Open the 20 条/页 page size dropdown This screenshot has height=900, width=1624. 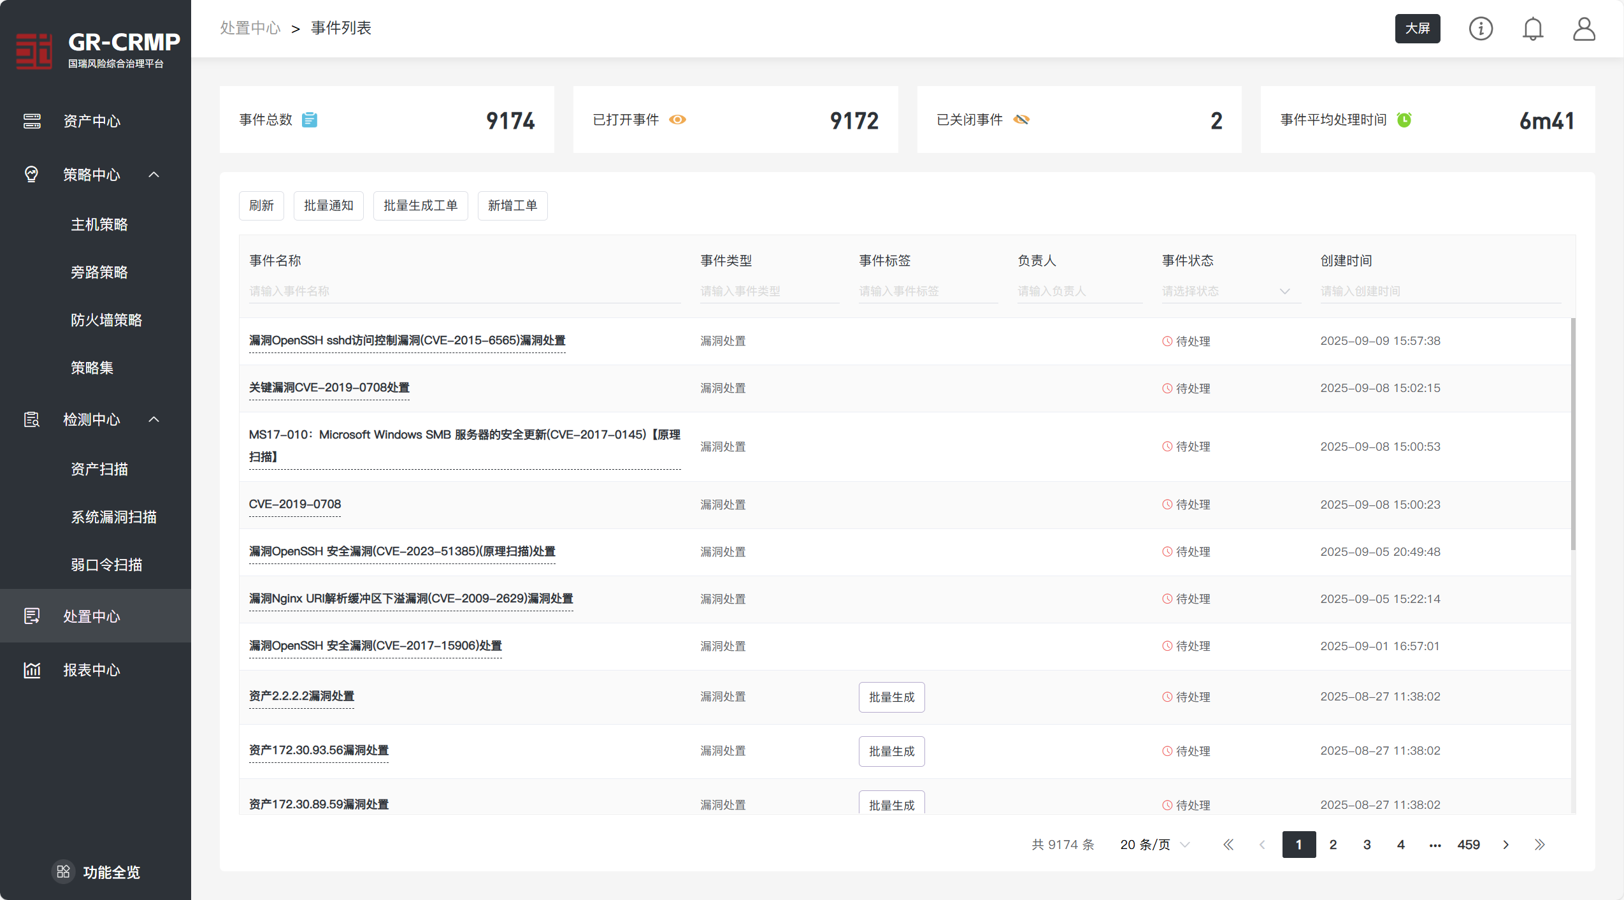(1154, 845)
